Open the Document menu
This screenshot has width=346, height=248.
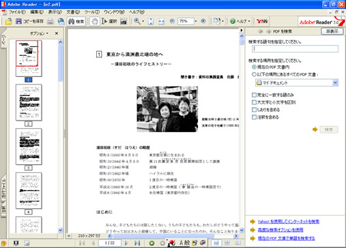click(x=73, y=12)
